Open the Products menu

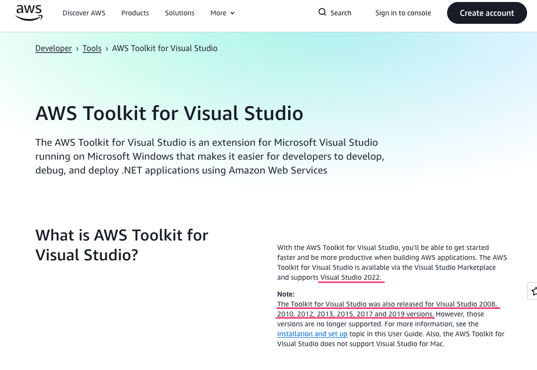135,13
